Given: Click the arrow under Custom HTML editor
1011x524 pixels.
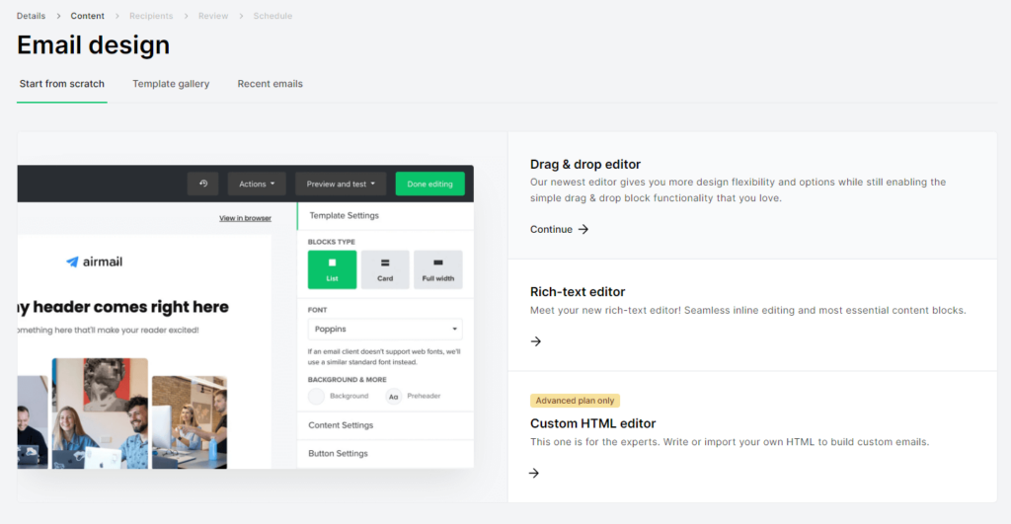Looking at the screenshot, I should point(534,473).
